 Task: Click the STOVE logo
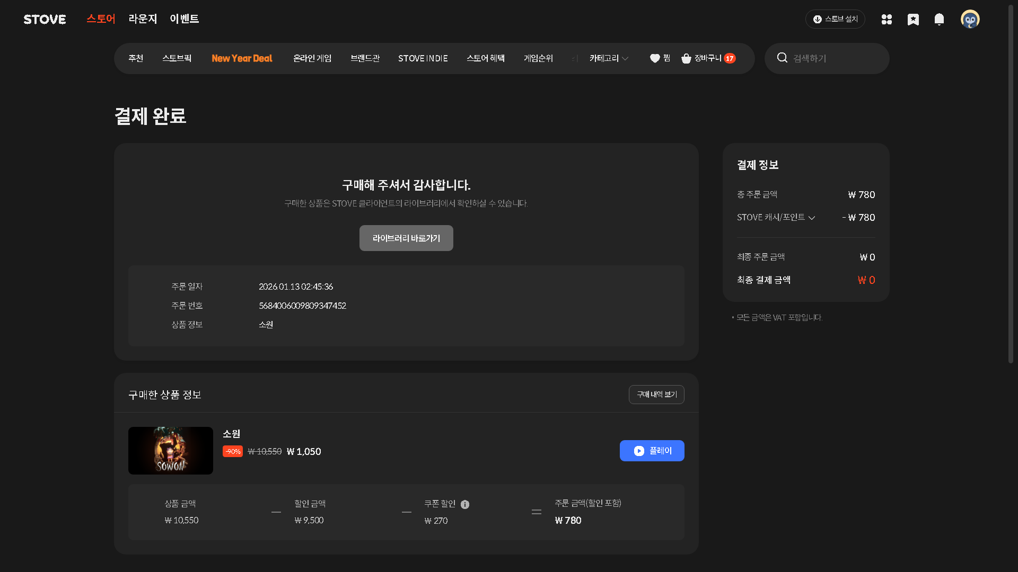coord(45,20)
